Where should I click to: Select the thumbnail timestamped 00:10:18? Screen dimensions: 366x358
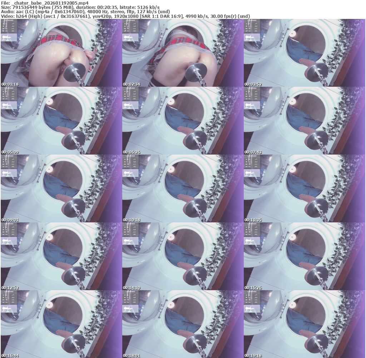tap(183, 188)
